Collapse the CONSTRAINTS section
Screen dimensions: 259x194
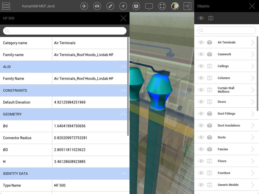point(123,90)
